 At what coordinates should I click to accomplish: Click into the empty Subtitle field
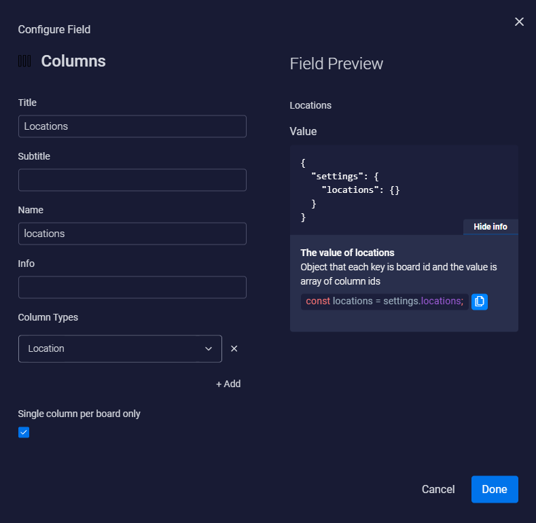[132, 180]
